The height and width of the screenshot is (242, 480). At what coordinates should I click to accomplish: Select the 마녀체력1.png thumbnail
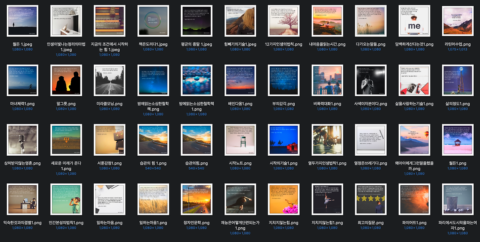(22, 81)
